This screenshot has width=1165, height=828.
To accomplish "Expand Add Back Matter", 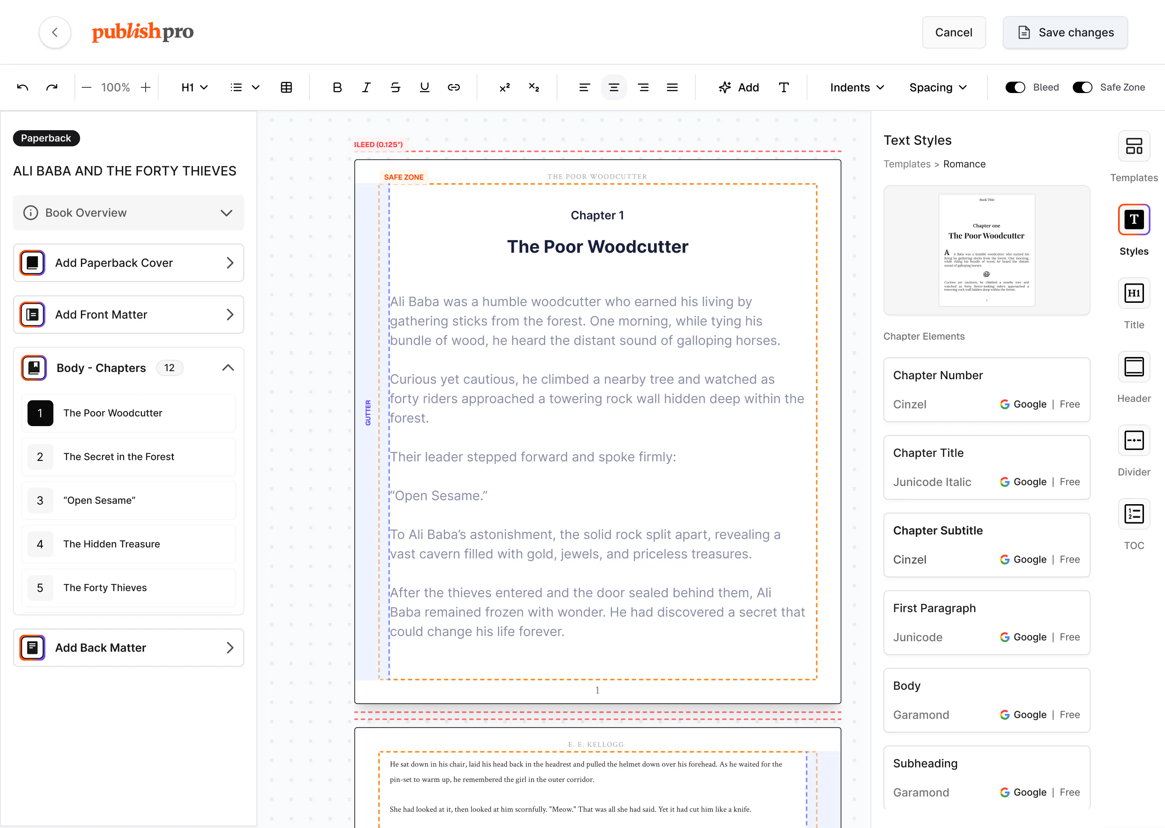I will tap(129, 648).
